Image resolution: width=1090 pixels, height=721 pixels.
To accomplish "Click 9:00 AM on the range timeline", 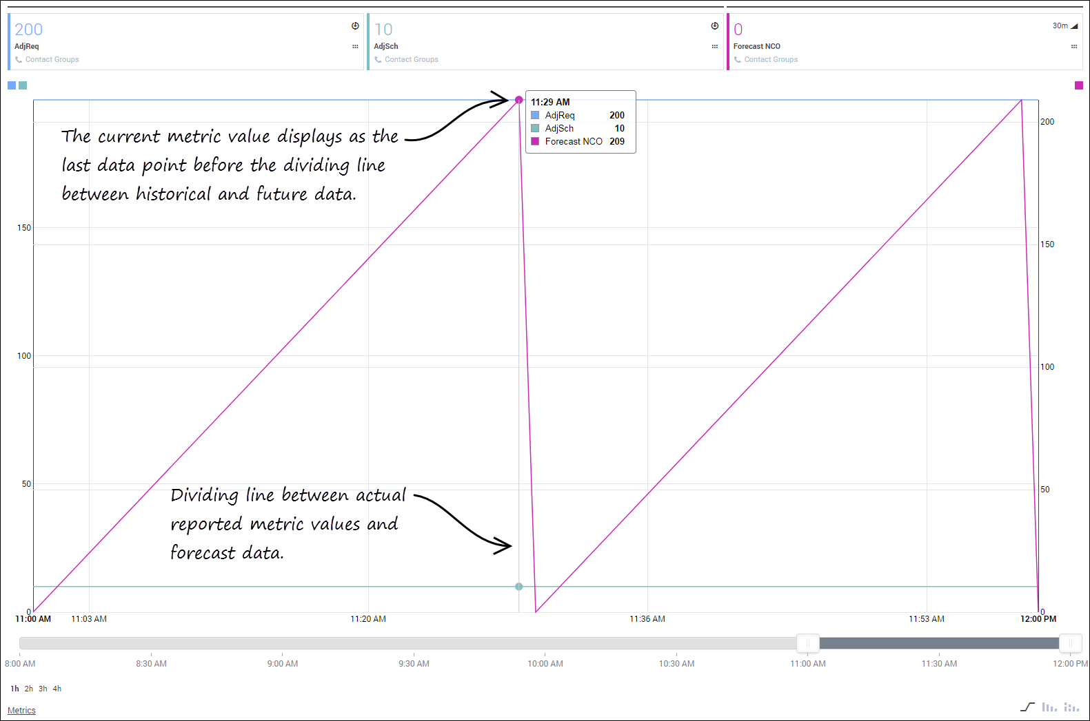I will pyautogui.click(x=283, y=664).
